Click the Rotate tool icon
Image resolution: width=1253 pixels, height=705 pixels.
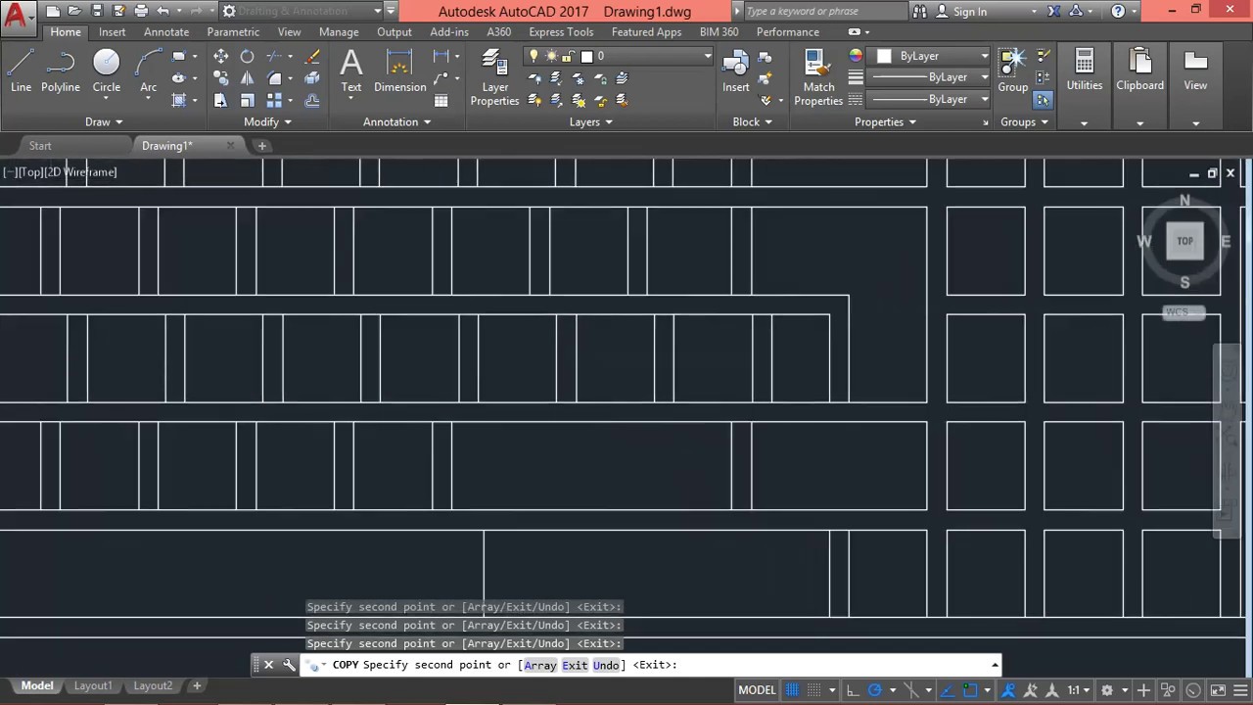pyautogui.click(x=248, y=57)
